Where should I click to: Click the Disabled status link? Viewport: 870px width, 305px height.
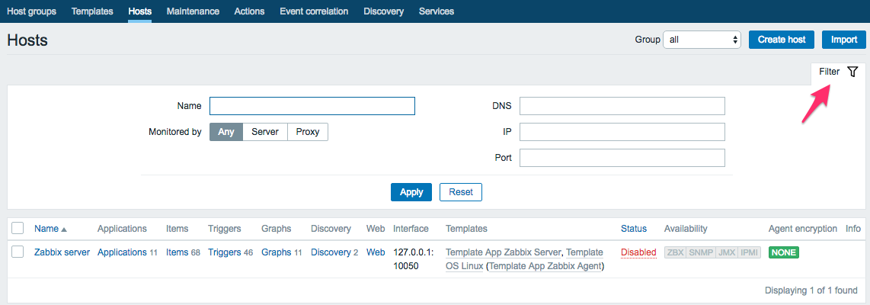(638, 252)
